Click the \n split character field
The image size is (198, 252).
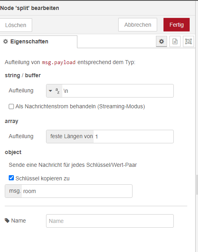point(118,91)
